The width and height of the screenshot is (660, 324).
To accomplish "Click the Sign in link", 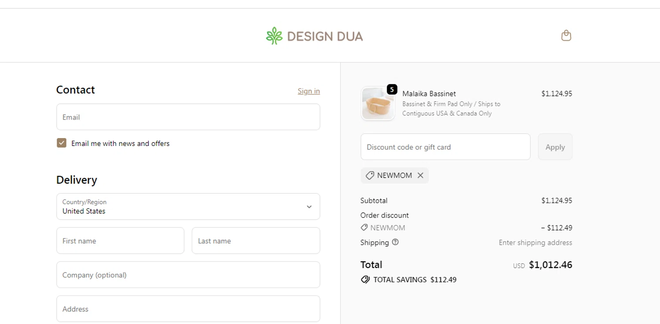I will coord(308,91).
